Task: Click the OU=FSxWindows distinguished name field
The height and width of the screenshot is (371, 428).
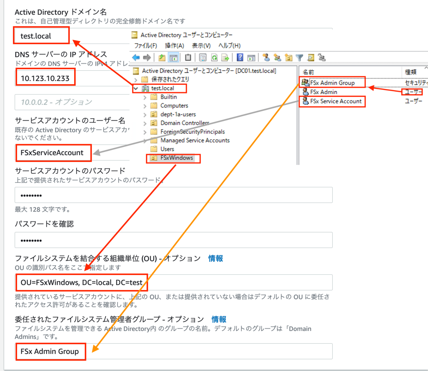Action: coord(173,283)
